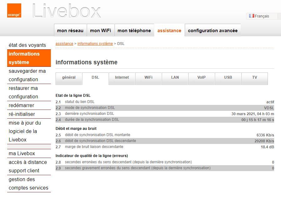Open the mon réseau menu

(x=70, y=30)
